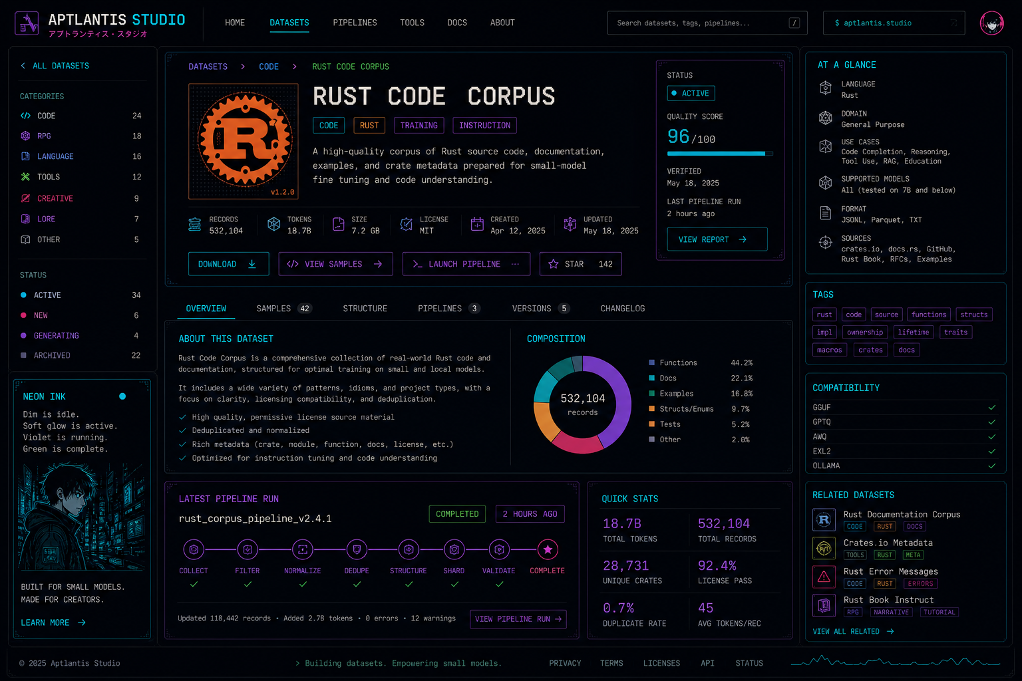1022x681 pixels.
Task: Click the Rust Code Corpus logo thumbnail
Action: pos(244,142)
